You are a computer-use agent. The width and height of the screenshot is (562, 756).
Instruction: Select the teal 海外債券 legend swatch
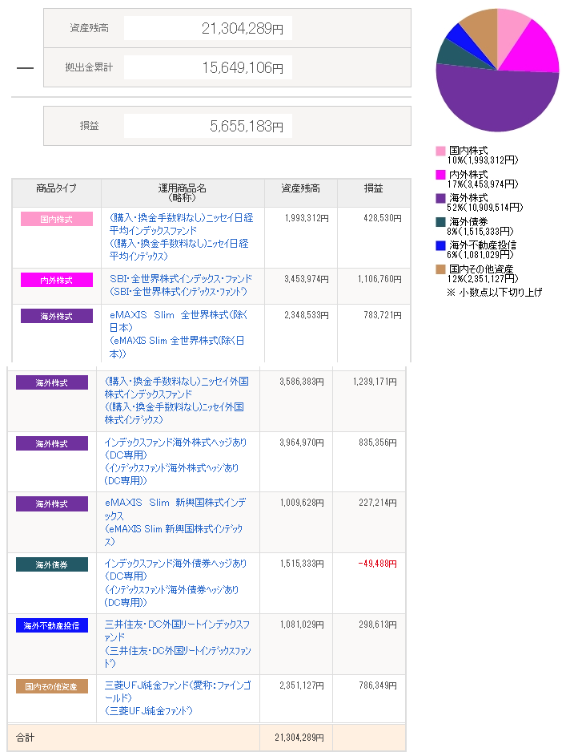[440, 222]
